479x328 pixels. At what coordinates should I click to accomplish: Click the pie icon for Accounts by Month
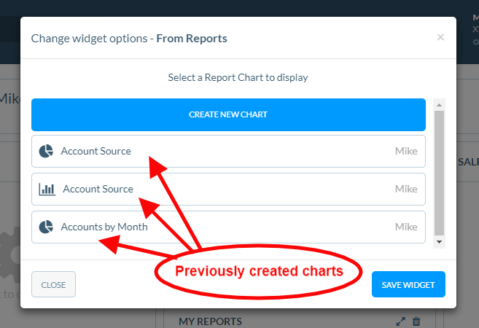click(x=46, y=227)
